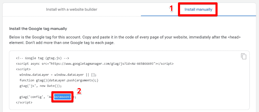The width and height of the screenshot is (259, 112).
Task: Copy the Google tag code snippet
Action: [x=244, y=56]
